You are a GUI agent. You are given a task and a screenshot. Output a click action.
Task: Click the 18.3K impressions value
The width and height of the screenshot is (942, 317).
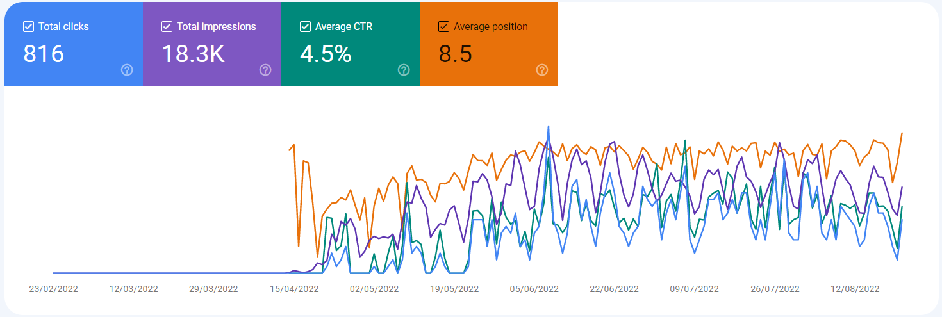192,54
